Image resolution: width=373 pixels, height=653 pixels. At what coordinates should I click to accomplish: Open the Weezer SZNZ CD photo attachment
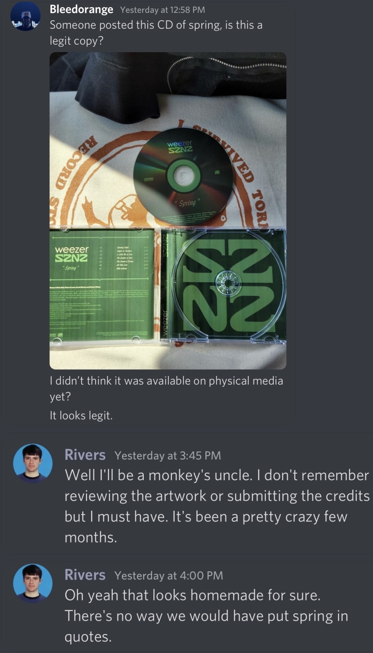point(168,211)
